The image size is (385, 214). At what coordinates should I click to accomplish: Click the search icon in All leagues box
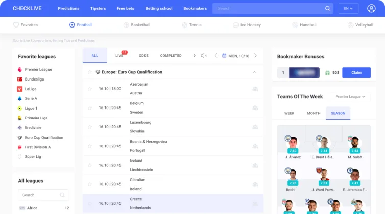[62, 195]
